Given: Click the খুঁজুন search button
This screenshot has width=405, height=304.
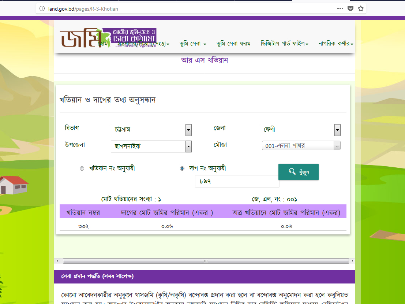Looking at the screenshot, I should [298, 172].
